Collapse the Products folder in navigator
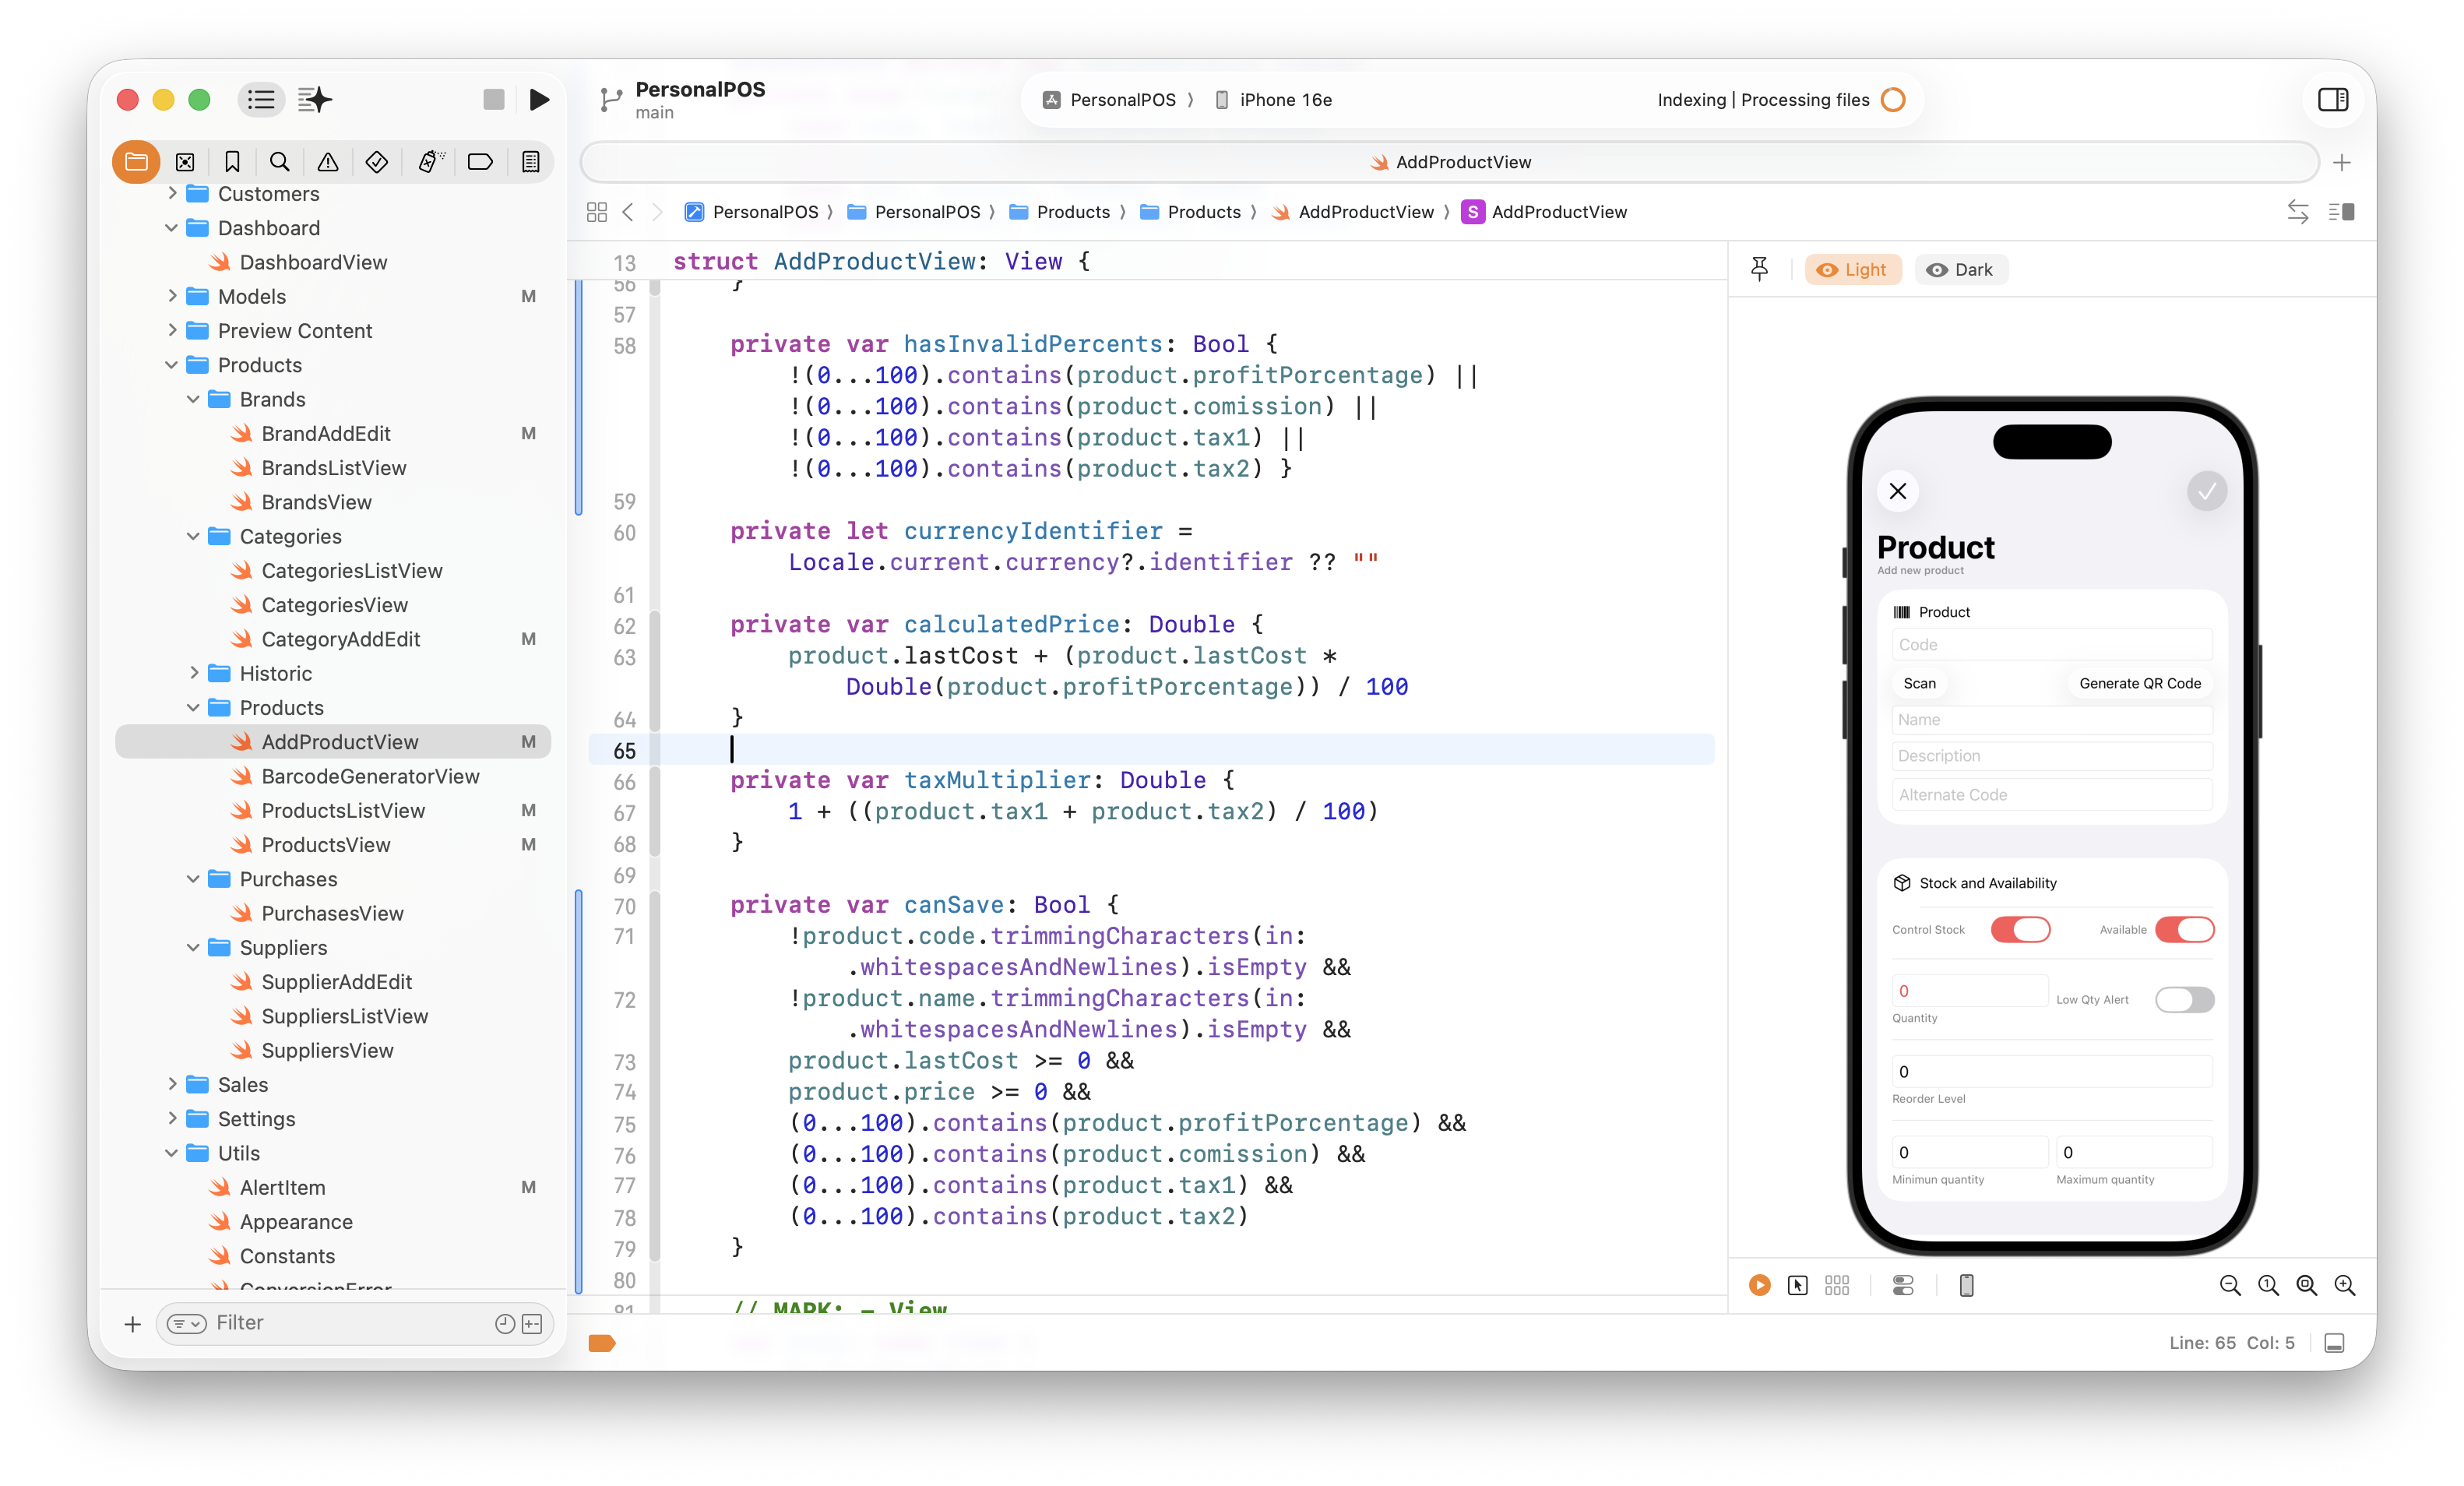 (172, 365)
